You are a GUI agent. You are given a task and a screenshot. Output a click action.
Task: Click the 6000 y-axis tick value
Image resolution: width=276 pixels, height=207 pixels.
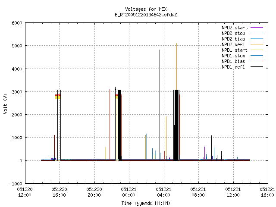(x=17, y=23)
